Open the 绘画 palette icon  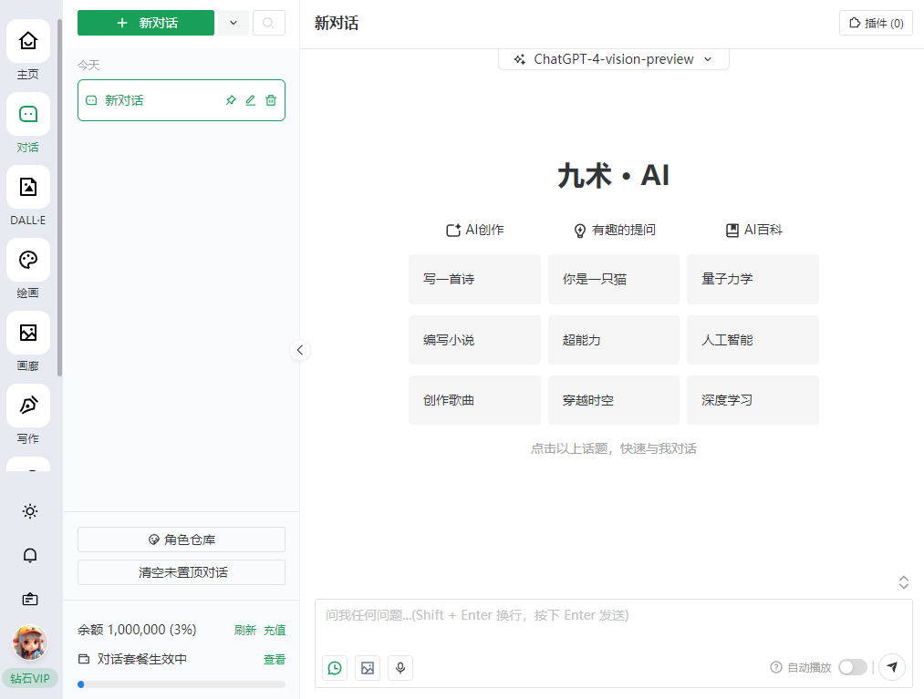coord(28,260)
